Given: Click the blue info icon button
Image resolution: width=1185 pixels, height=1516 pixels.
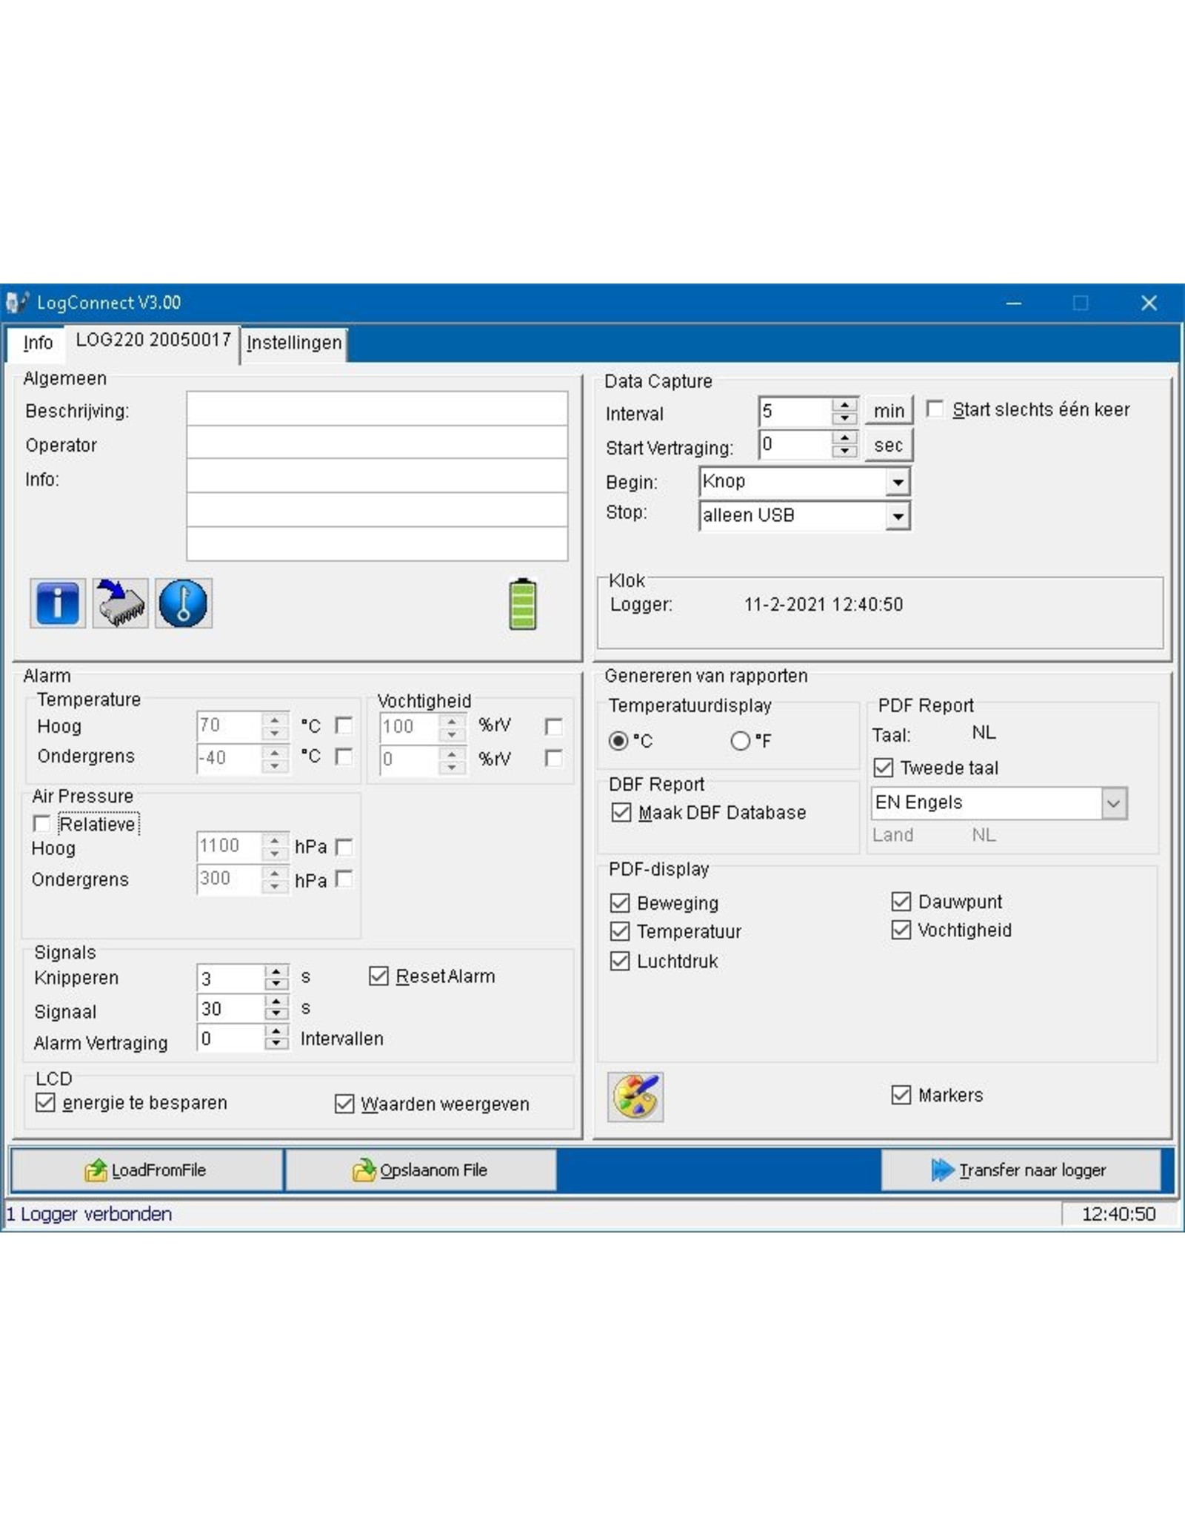Looking at the screenshot, I should tap(58, 603).
